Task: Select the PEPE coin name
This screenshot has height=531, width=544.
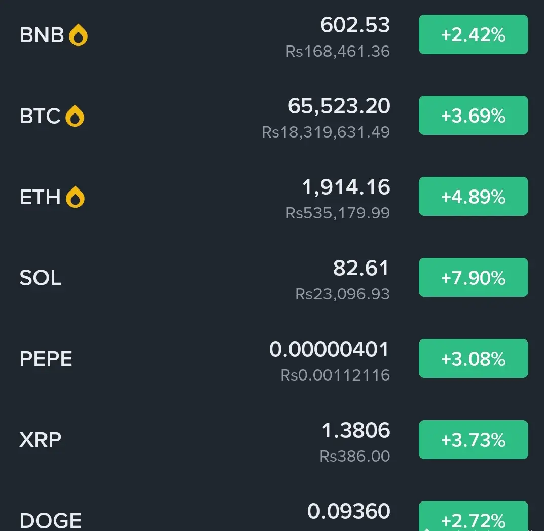Action: 46,359
